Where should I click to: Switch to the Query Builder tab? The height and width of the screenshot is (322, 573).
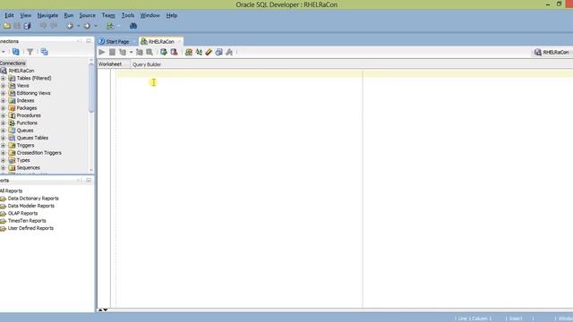pyautogui.click(x=147, y=64)
